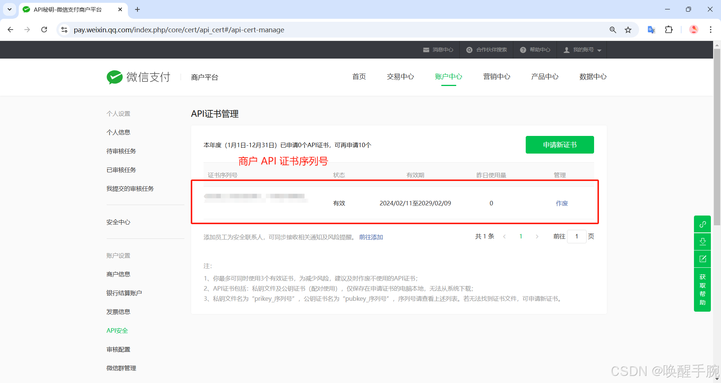Click the 申请新证书 button
The image size is (721, 383).
[x=560, y=145]
